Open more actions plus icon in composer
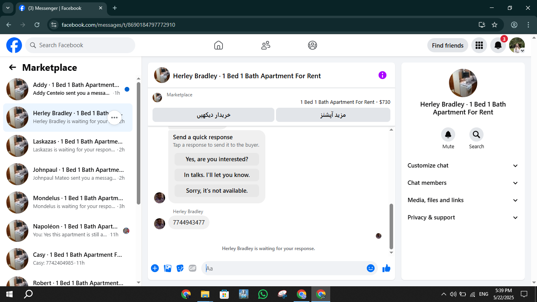Image resolution: width=537 pixels, height=302 pixels. [155, 268]
